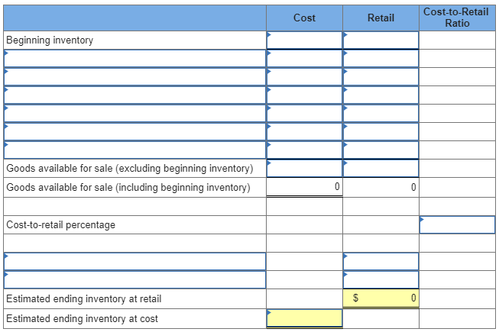Click the Cost cell in third blank row below Beginning inventory

[304, 95]
